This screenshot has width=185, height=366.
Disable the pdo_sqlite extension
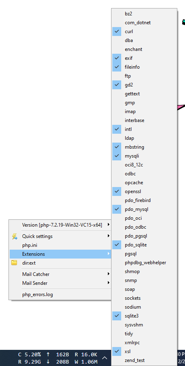click(144, 245)
